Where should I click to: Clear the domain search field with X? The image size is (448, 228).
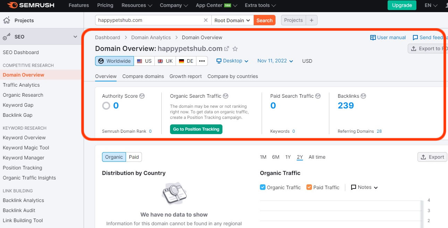tap(206, 20)
